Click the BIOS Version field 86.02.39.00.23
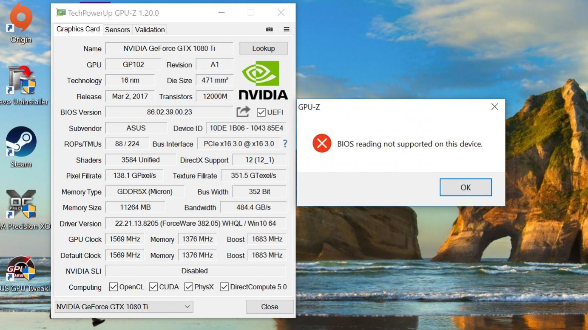Screen dimensions: 588x330 coord(169,112)
